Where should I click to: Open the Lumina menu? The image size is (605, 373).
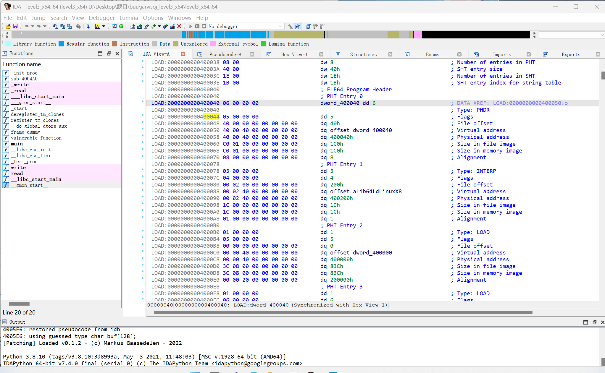tap(129, 18)
